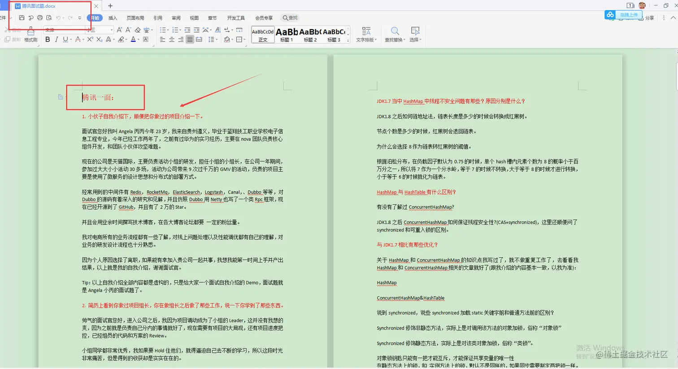Toggle Bold formatting

click(48, 40)
